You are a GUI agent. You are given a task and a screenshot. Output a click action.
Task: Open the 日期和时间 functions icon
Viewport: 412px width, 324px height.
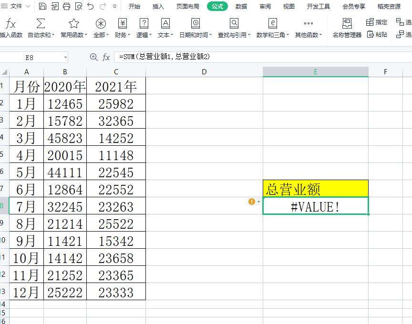click(196, 23)
